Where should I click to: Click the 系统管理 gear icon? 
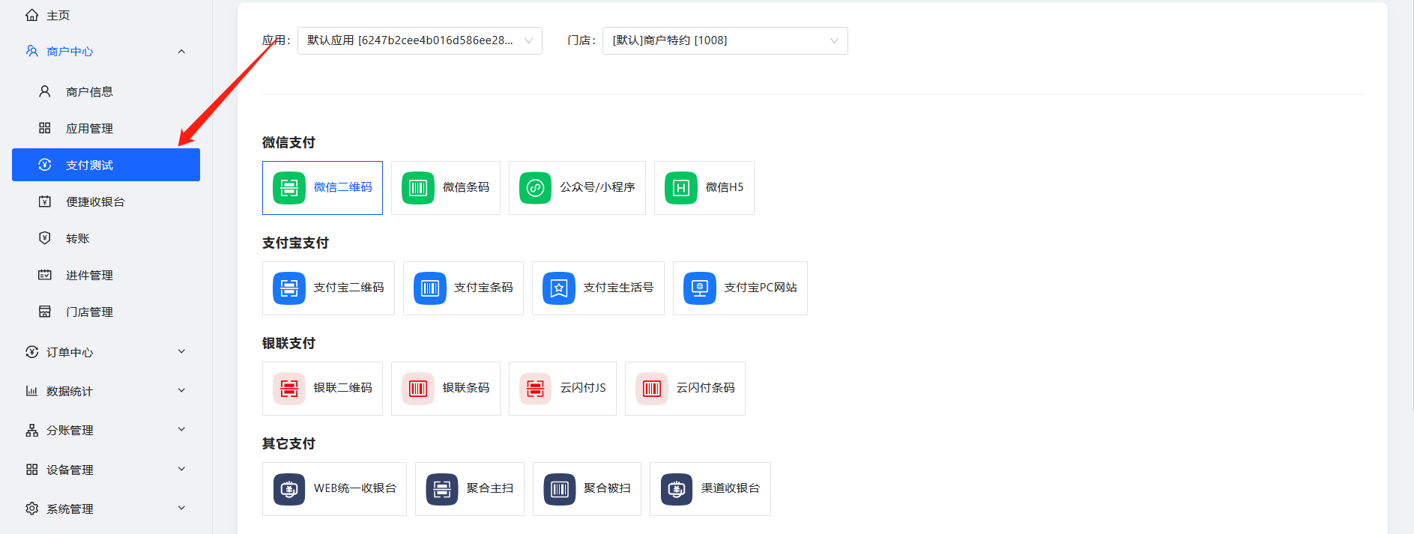pos(31,509)
